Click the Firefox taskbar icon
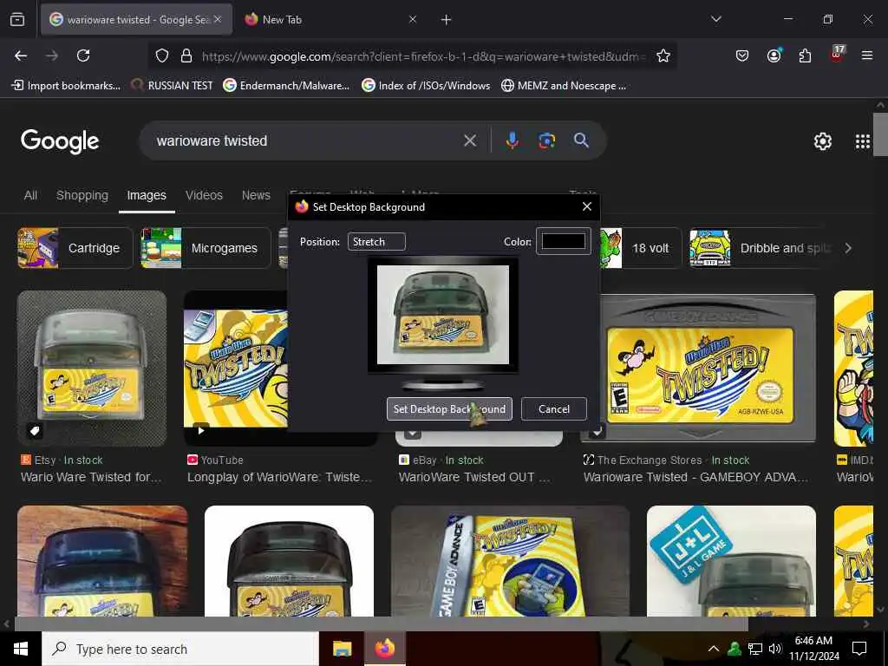The width and height of the screenshot is (888, 666). 384,649
